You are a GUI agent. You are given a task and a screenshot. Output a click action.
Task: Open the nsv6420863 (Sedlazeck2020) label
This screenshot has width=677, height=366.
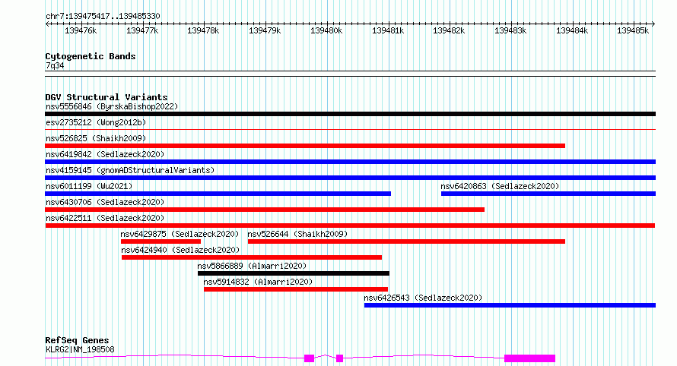[500, 186]
